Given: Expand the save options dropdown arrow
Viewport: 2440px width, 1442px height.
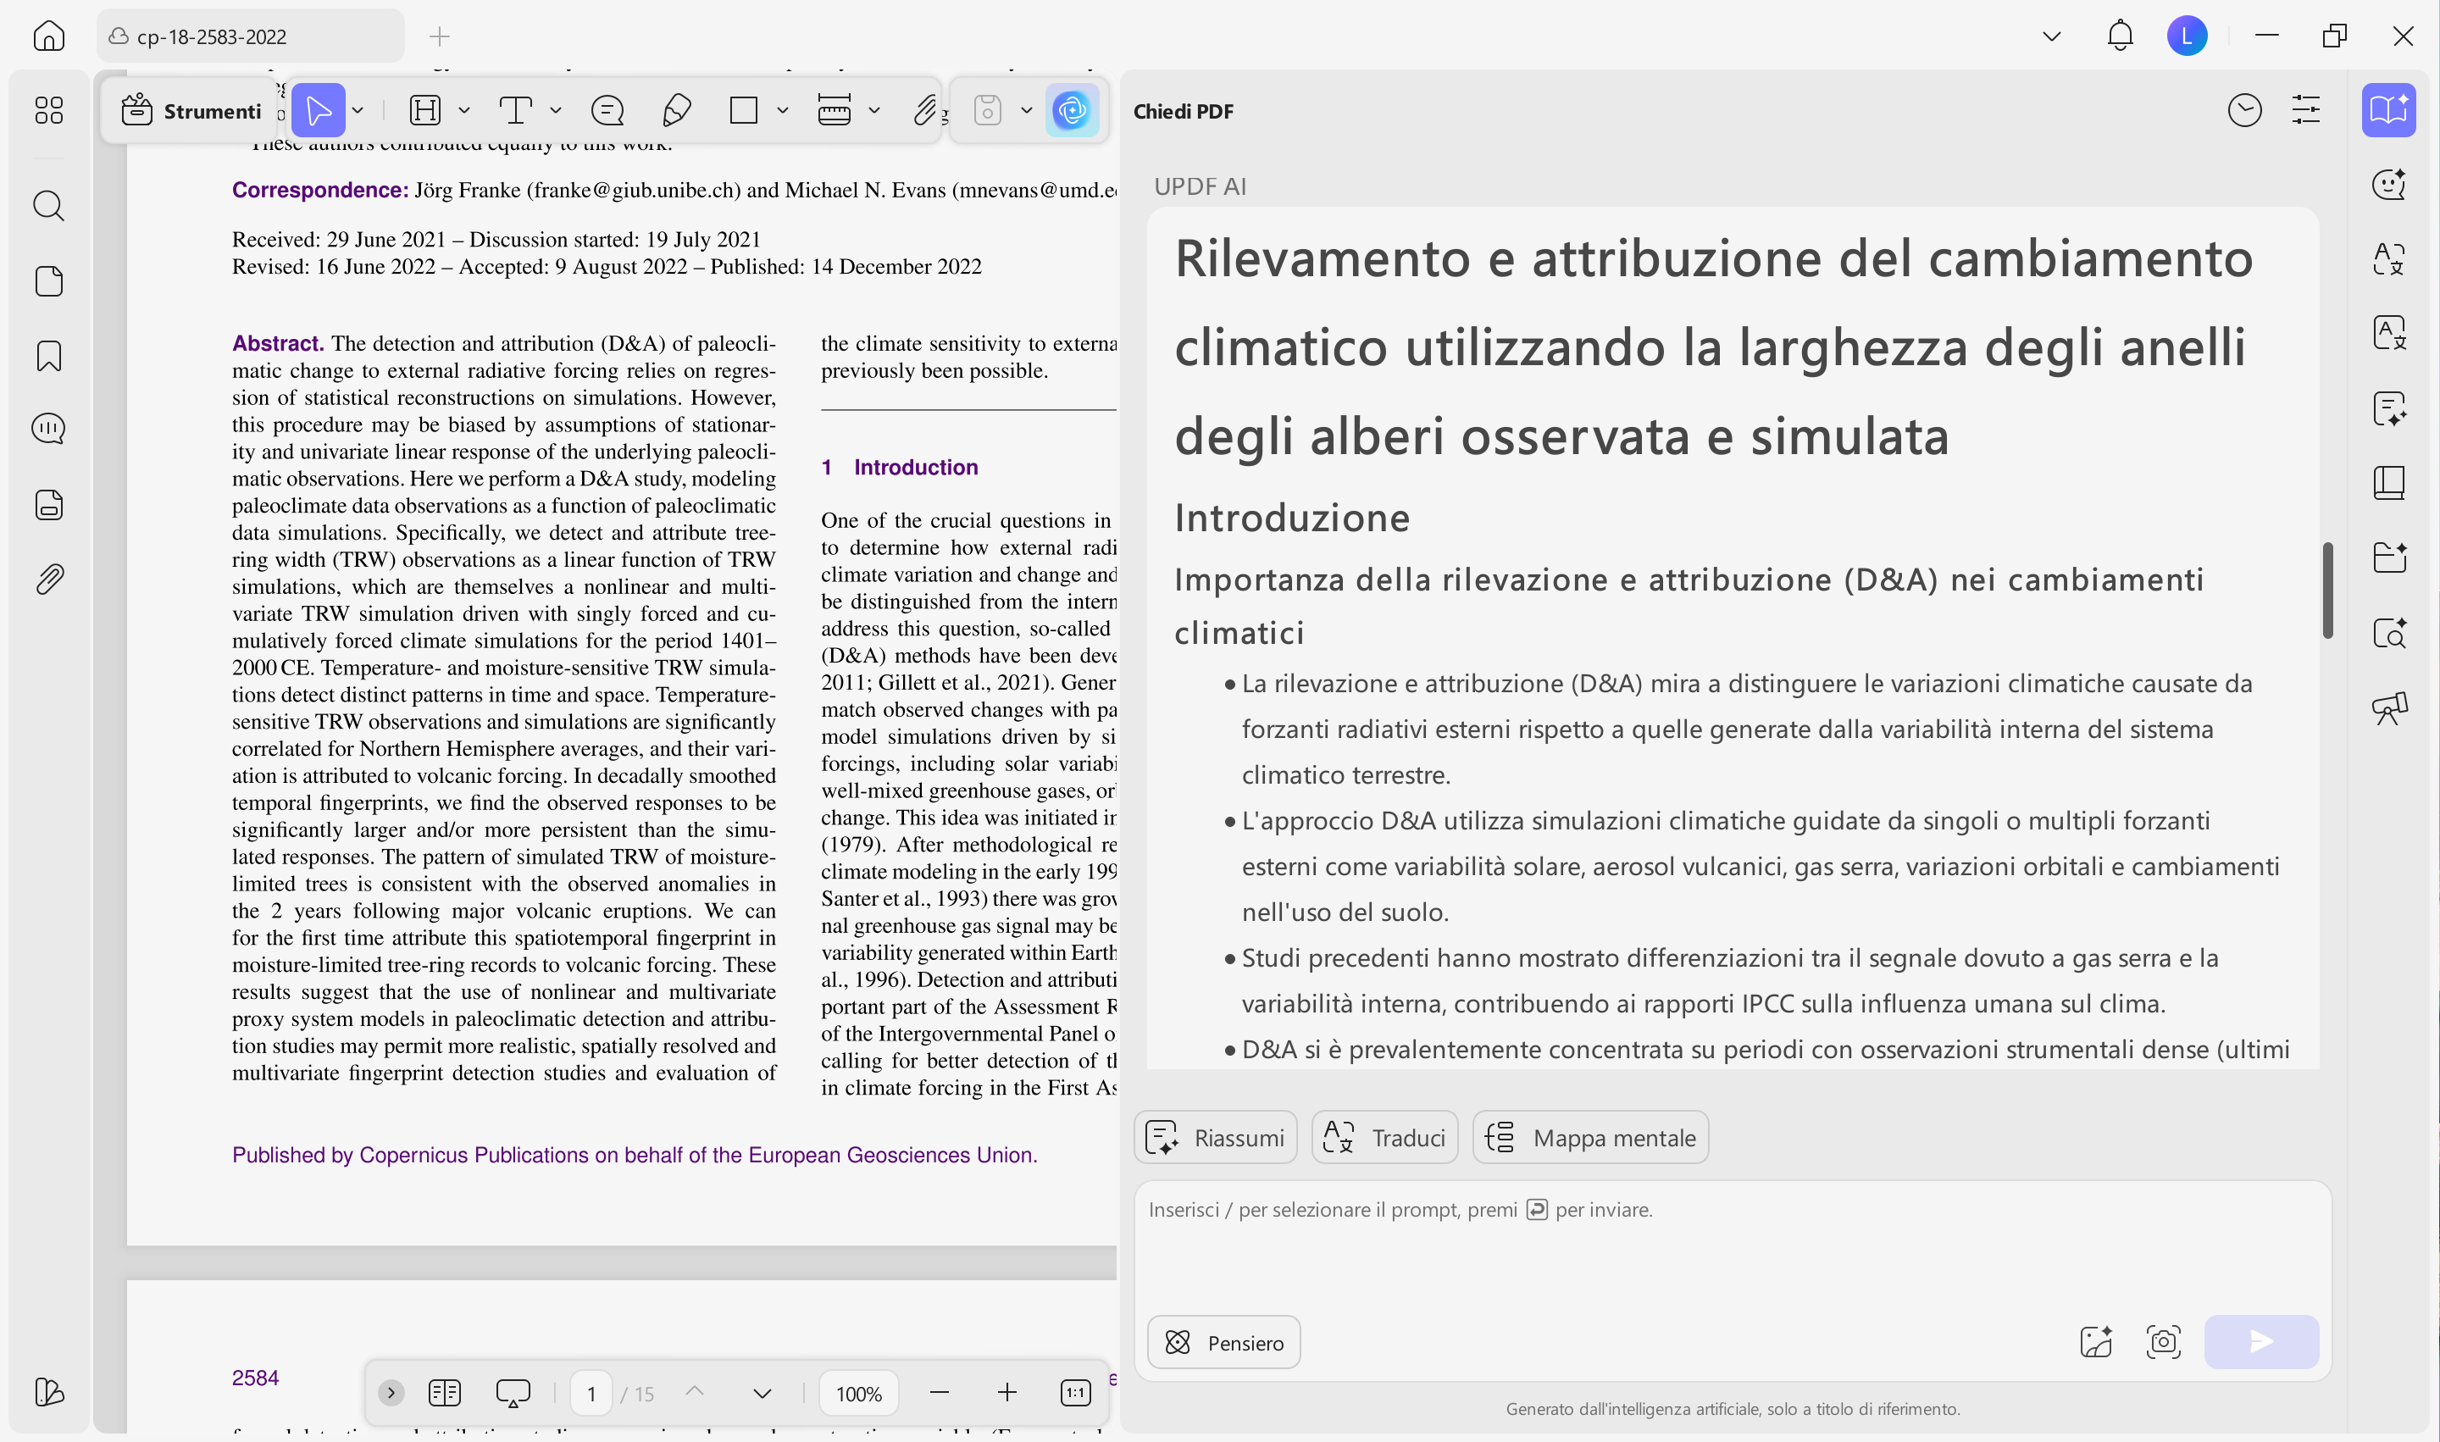Looking at the screenshot, I should (1027, 111).
